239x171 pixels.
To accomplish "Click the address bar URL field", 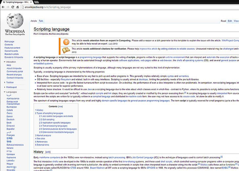I will [130, 7].
